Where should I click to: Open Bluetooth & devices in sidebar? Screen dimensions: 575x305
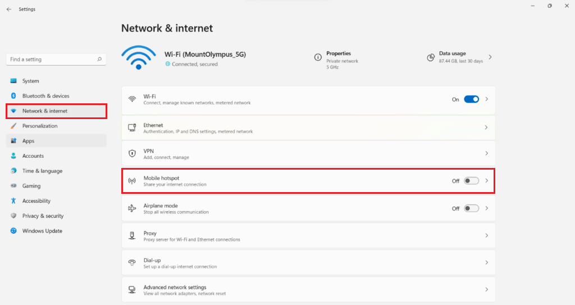click(x=45, y=96)
